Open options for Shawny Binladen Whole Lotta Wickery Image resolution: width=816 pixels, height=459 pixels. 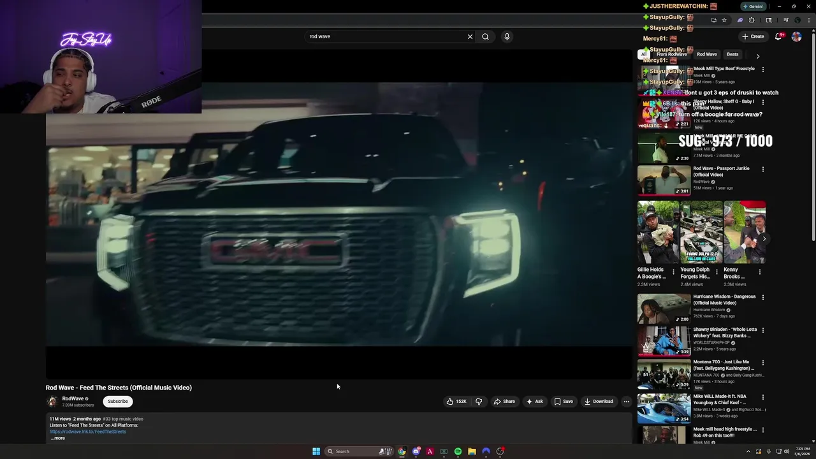[x=763, y=330]
